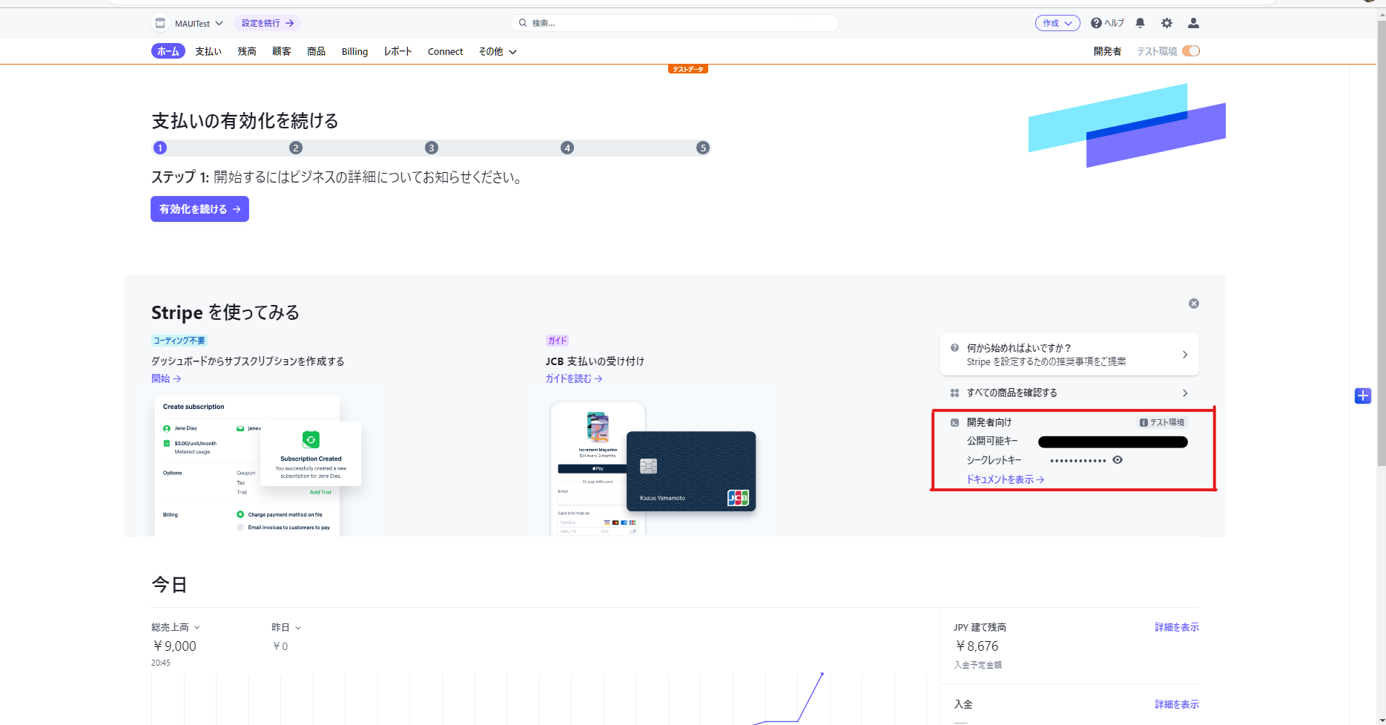The image size is (1386, 725).
Task: Open the 昨日 comparison dropdown
Action: [286, 627]
